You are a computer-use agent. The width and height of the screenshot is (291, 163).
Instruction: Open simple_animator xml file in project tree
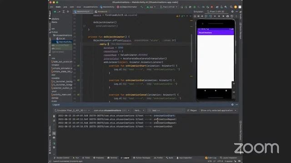(62, 68)
